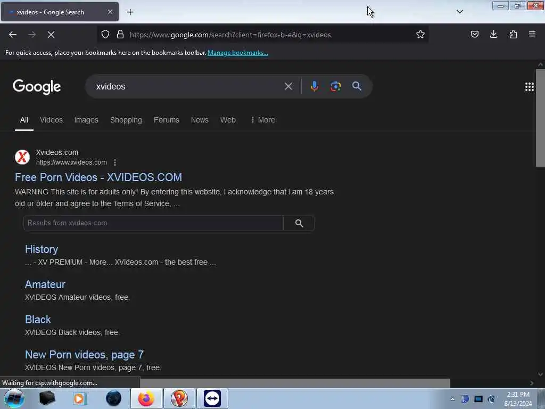This screenshot has height=409, width=545.
Task: Open a new browser tab
Action: [130, 12]
